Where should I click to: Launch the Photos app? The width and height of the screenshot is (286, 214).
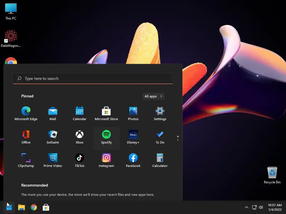coord(133,114)
